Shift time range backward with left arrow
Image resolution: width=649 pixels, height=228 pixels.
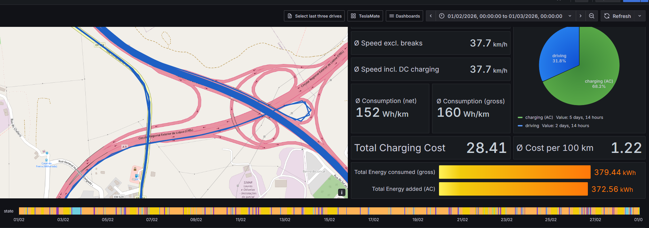coord(431,16)
